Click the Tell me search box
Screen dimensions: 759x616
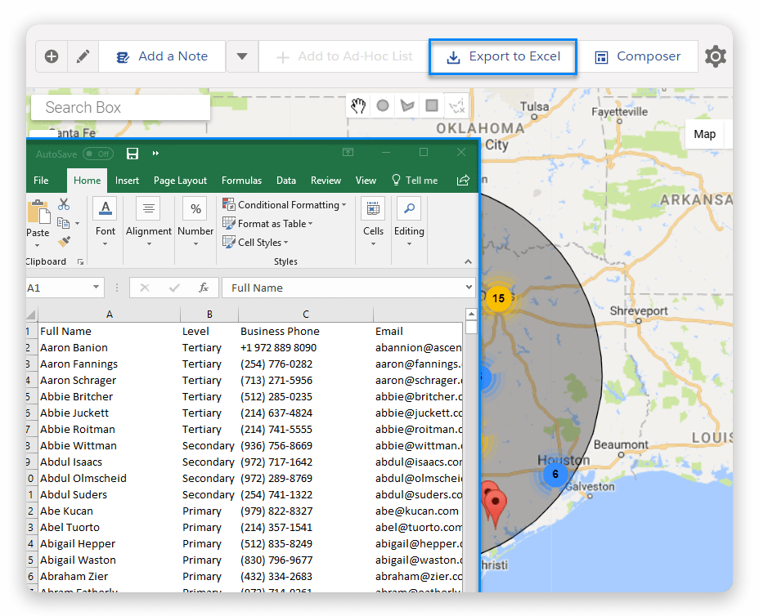coord(415,181)
